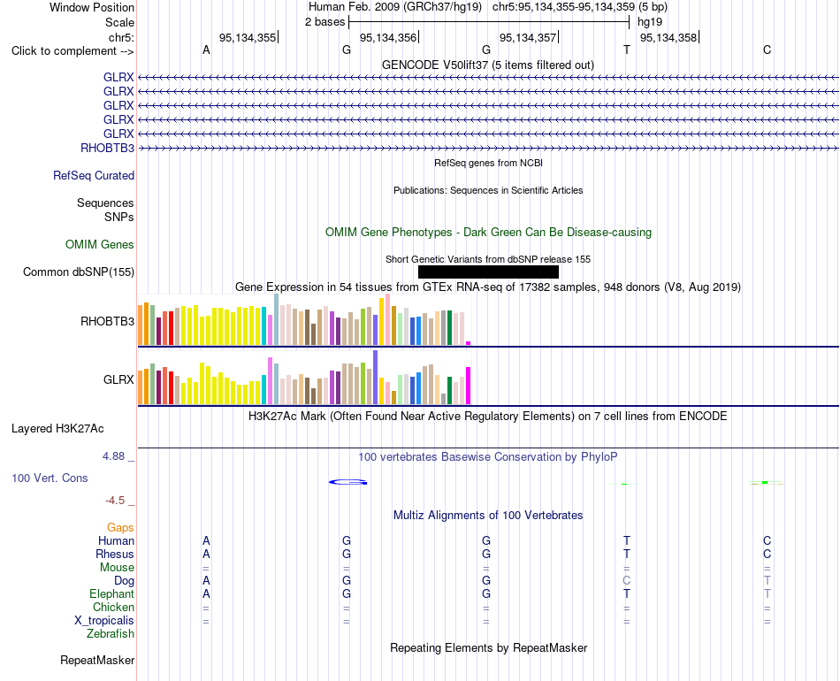
Task: Click the faded C base in Dog row
Action: pos(627,581)
